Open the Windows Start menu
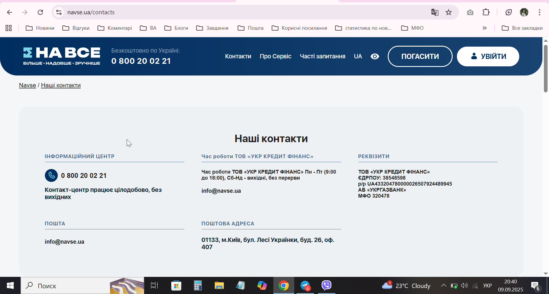This screenshot has height=294, width=549. pyautogui.click(x=10, y=285)
